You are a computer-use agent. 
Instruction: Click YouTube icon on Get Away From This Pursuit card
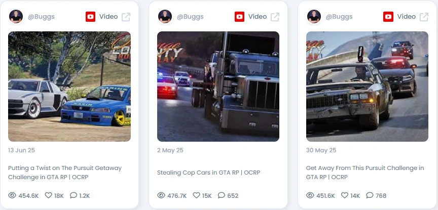(x=388, y=17)
